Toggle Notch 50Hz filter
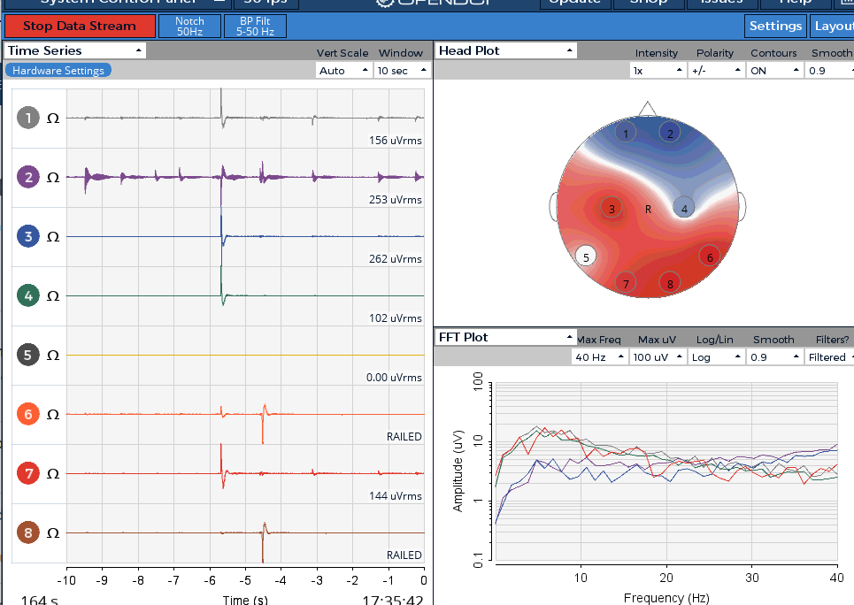Viewport: 854px width, 605px height. coord(189,27)
